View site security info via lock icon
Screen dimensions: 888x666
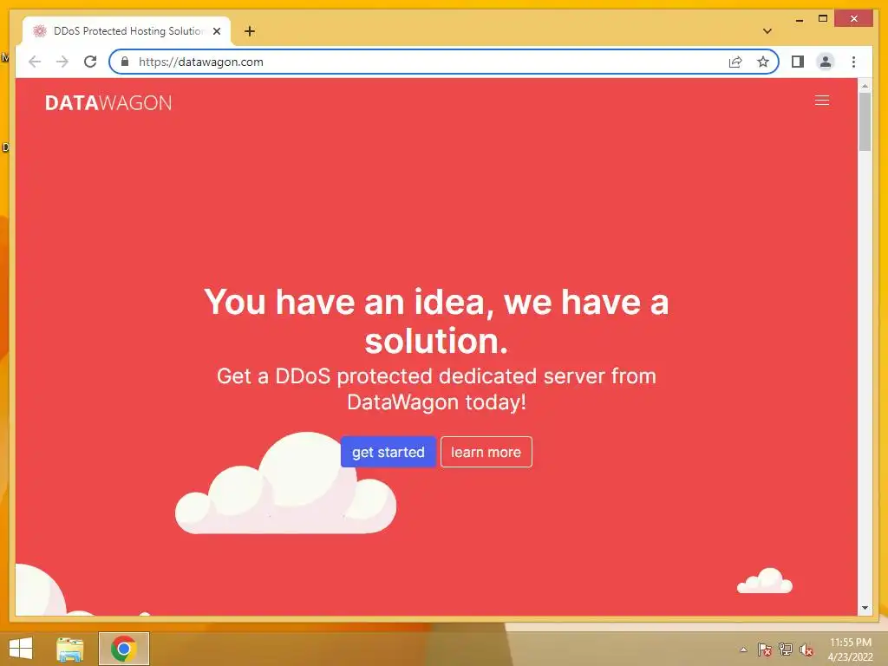pos(125,62)
